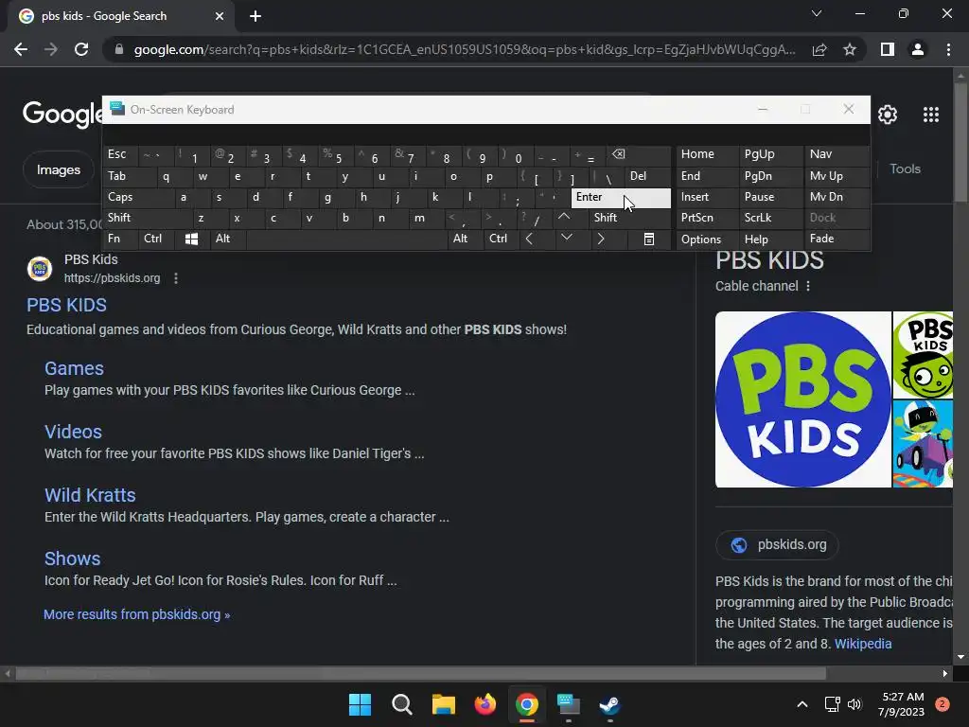Open the Chrome profile icon
This screenshot has height=727, width=969.
918,49
